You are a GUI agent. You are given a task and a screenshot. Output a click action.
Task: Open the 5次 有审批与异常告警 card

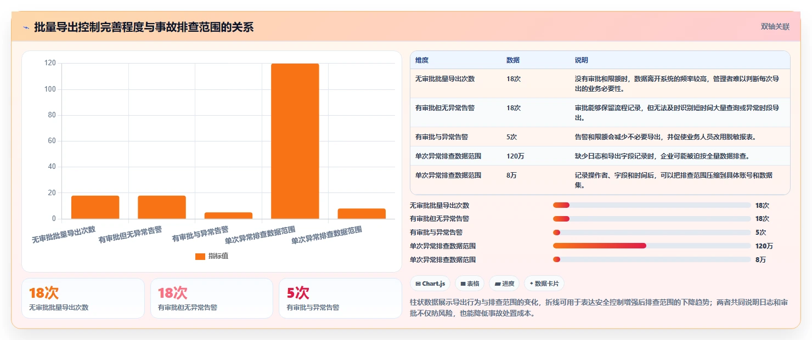click(340, 298)
